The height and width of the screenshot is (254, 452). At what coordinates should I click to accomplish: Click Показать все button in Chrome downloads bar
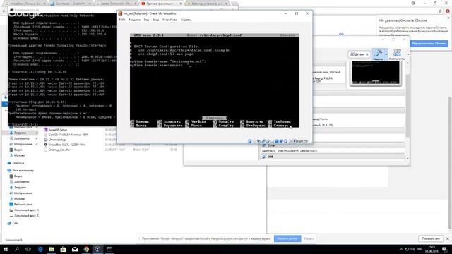pyautogui.click(x=431, y=238)
